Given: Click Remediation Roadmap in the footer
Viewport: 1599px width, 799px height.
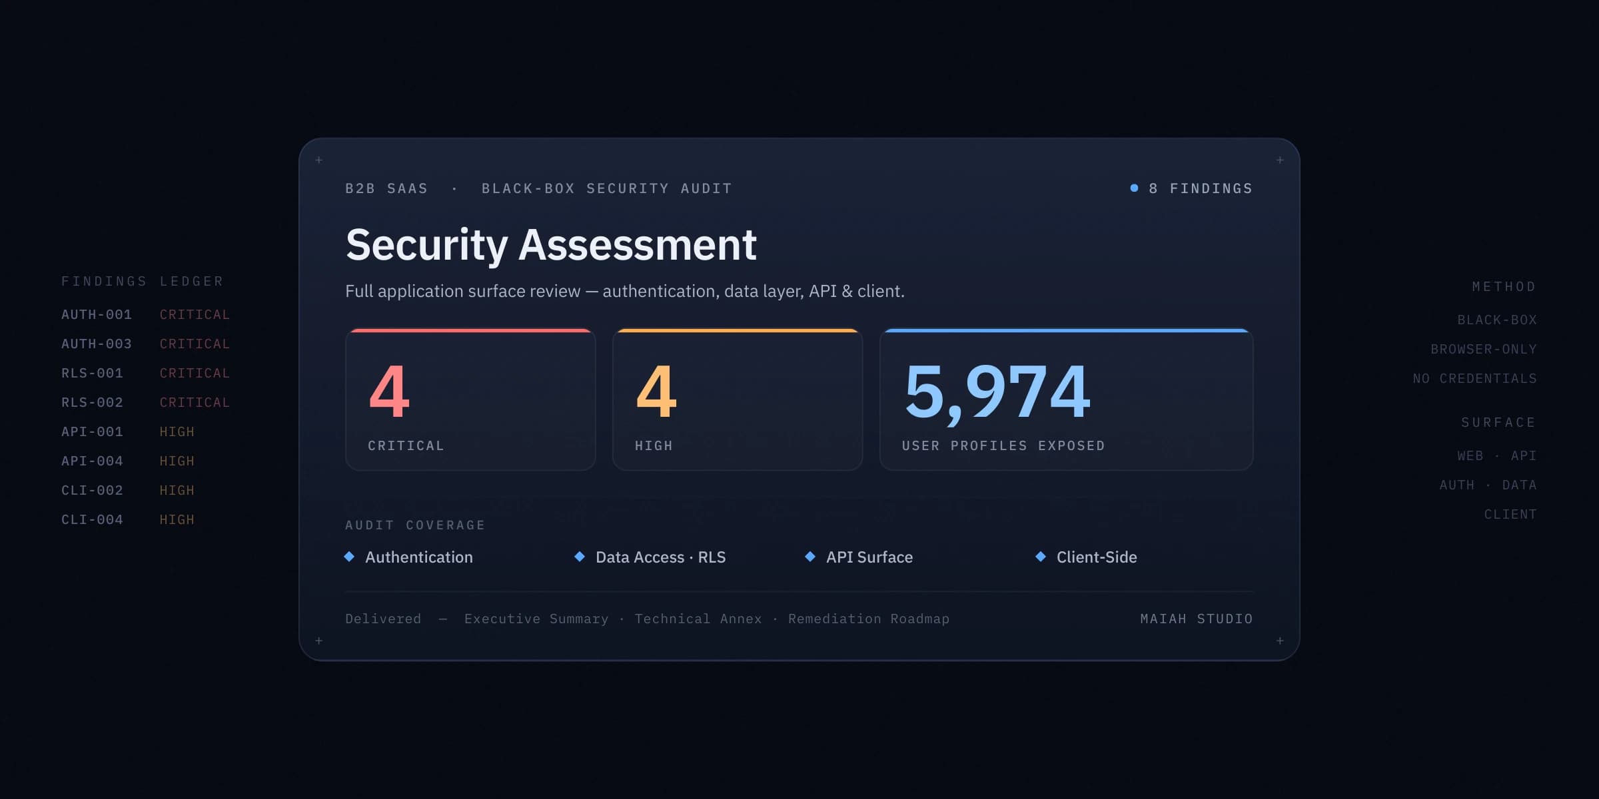Looking at the screenshot, I should coord(869,619).
